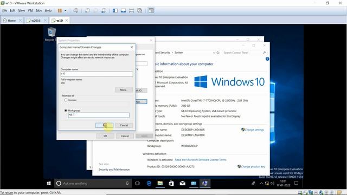Viewport: 347px width, 195px height.
Task: Click the Computer name text field
Action: pos(97,74)
